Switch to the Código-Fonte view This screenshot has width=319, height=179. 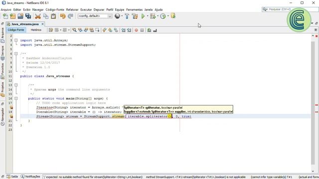[x=16, y=30]
